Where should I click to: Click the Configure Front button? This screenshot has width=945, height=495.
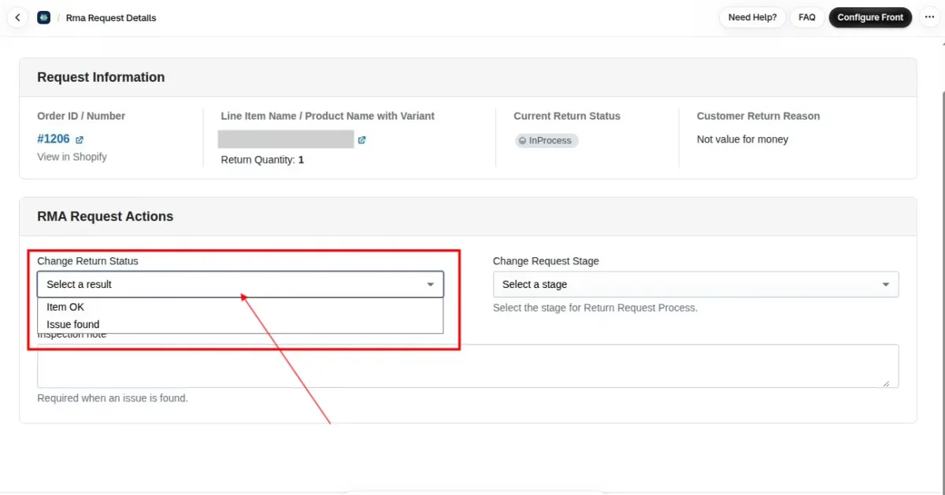[x=870, y=17]
